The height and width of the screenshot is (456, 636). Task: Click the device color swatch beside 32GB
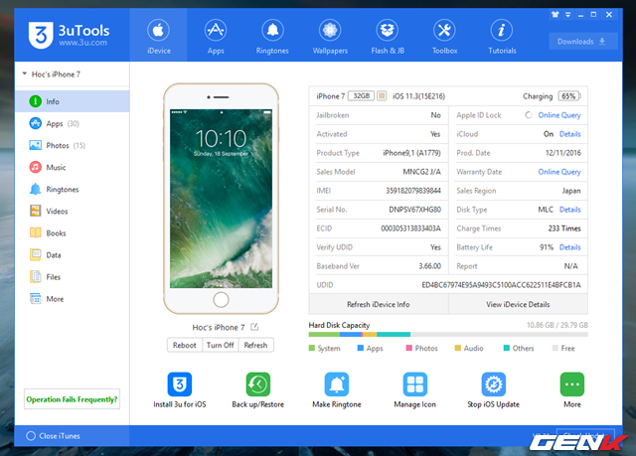(x=382, y=95)
